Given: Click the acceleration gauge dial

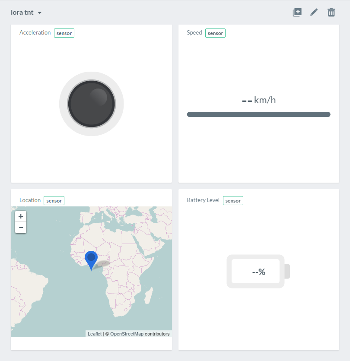Looking at the screenshot, I should pos(91,104).
